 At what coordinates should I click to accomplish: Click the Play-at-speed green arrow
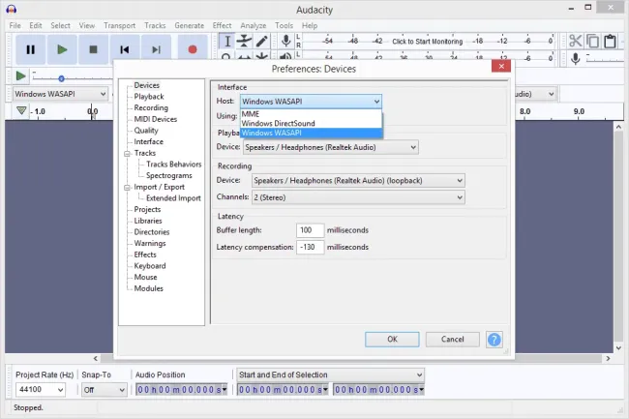tap(20, 75)
